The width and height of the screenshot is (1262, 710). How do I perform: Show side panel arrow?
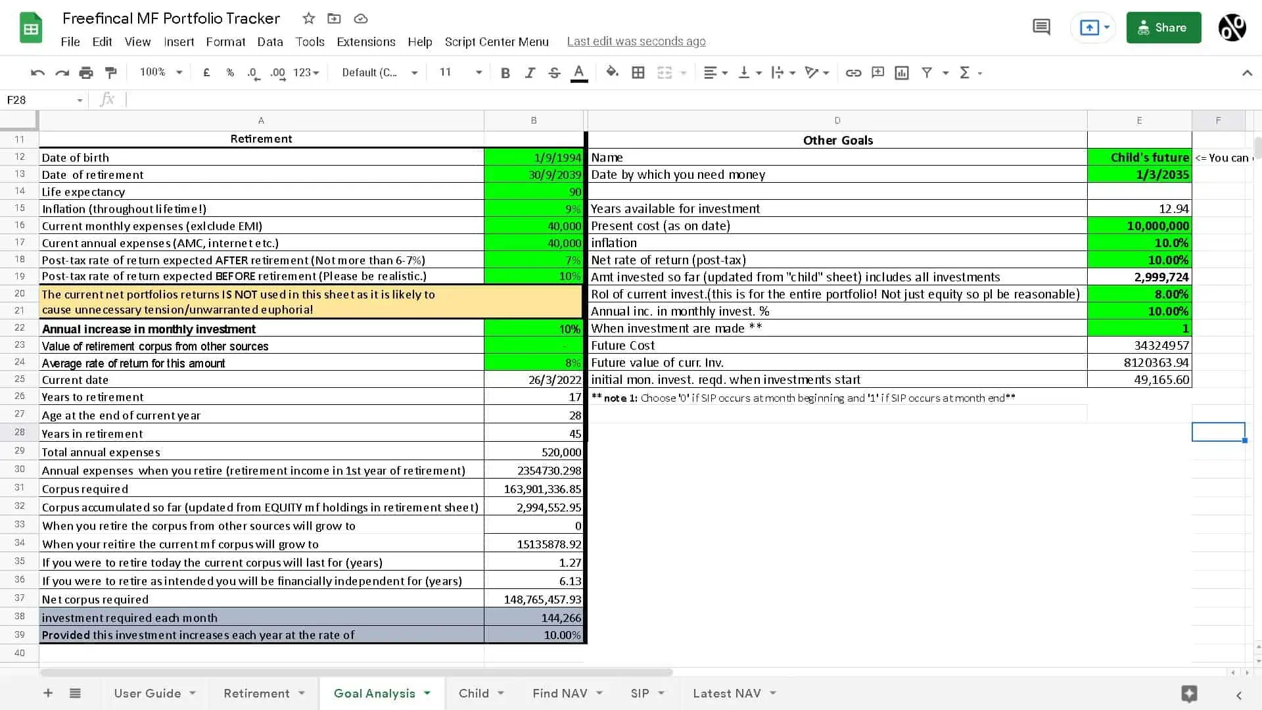tap(1238, 695)
